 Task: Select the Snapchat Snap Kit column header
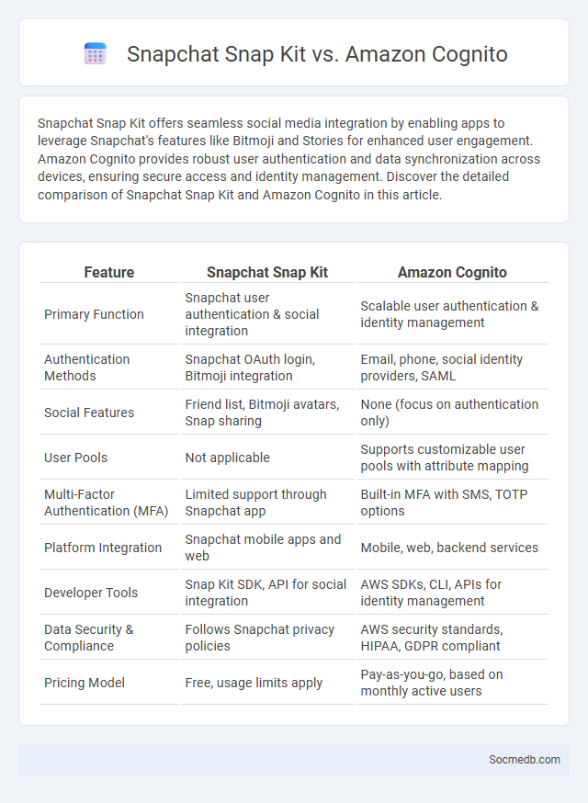pos(267,272)
